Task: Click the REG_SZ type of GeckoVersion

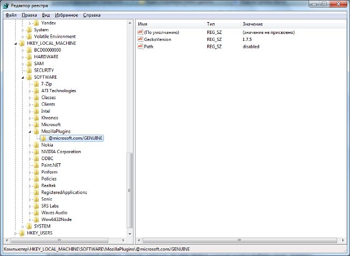Action: pos(214,39)
